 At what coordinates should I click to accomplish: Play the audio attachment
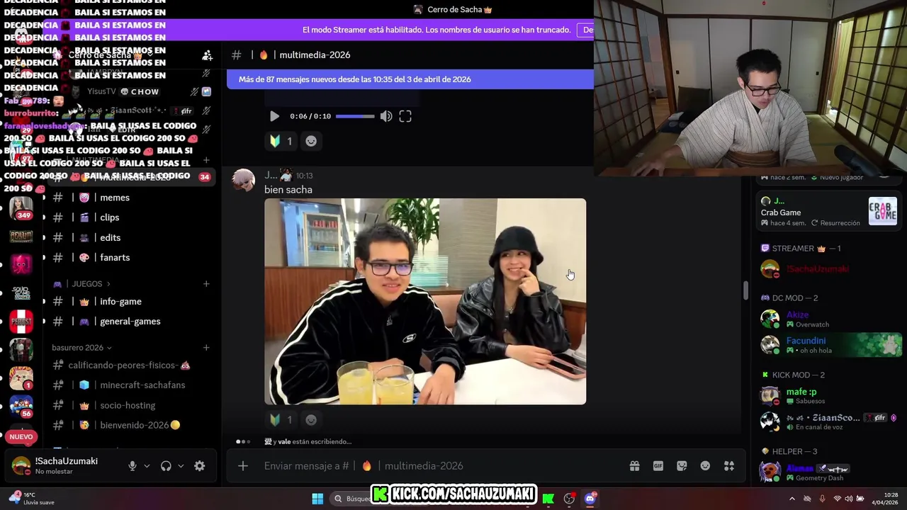(274, 116)
